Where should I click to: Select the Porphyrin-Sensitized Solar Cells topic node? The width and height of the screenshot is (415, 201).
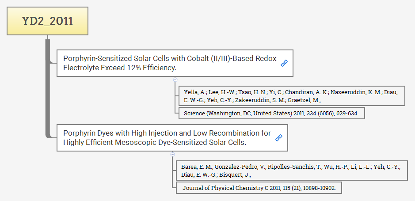click(x=168, y=63)
